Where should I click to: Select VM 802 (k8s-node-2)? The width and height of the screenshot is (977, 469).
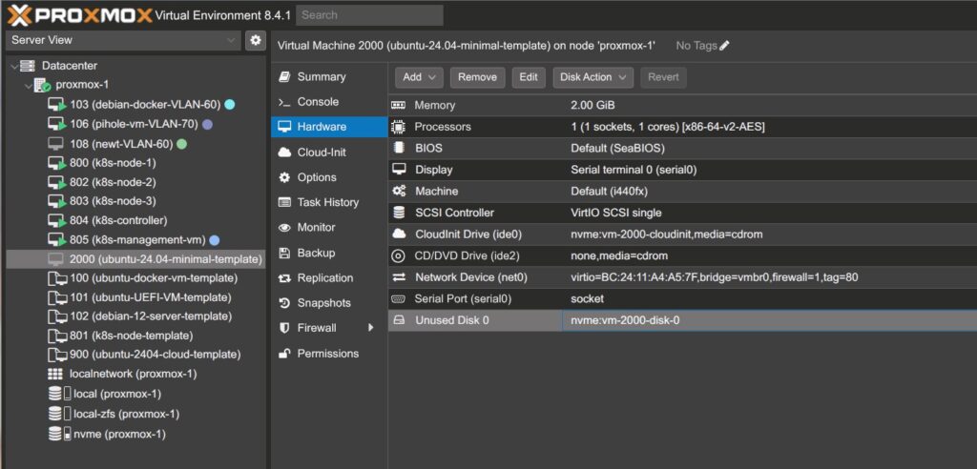135,182
